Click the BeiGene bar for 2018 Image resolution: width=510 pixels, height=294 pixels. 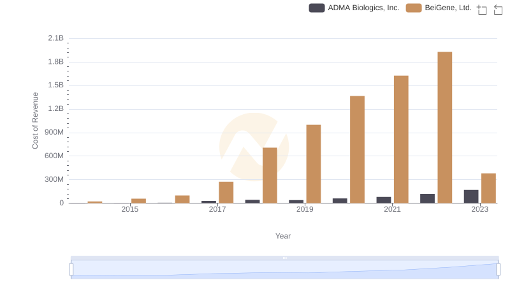point(270,175)
